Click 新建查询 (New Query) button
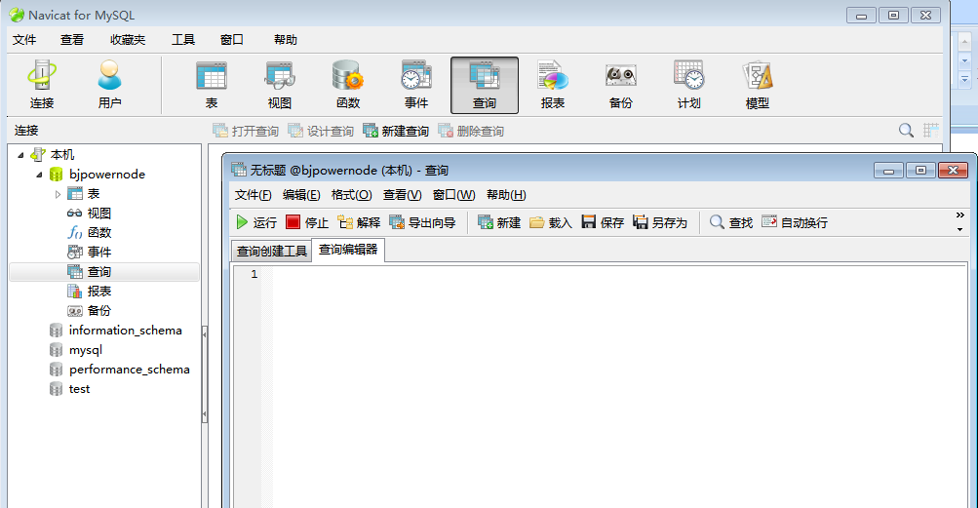 [x=396, y=131]
